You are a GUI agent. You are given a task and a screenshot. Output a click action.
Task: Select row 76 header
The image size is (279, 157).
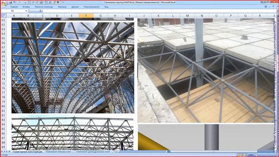pyautogui.click(x=3, y=88)
